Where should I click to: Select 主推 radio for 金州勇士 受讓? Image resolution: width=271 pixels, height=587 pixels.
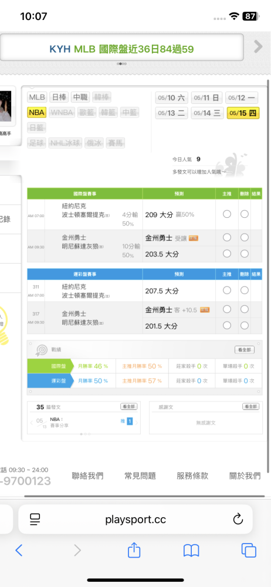click(227, 237)
